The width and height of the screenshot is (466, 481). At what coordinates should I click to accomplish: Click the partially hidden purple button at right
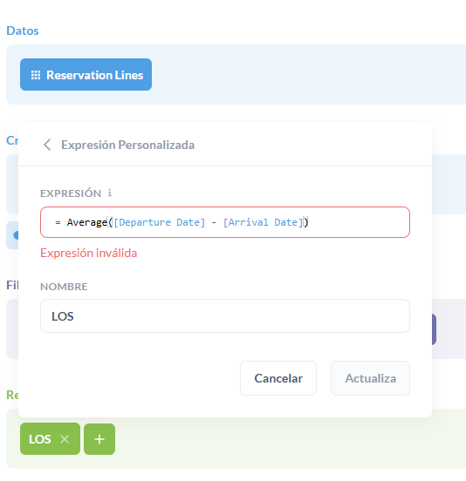[x=434, y=329]
